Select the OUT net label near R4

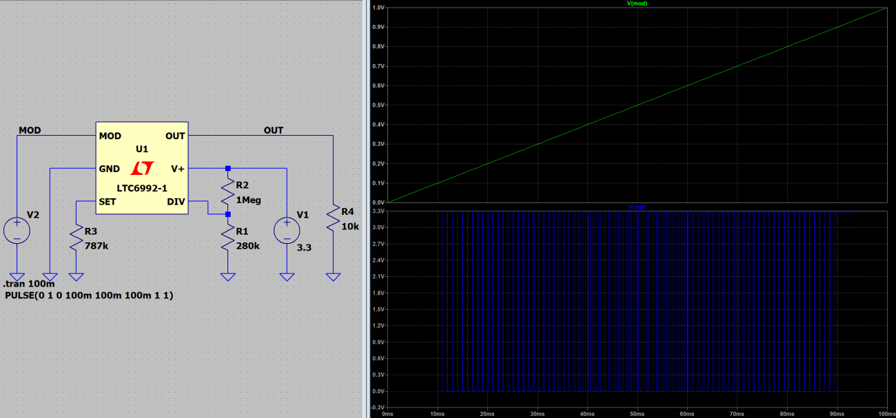(272, 130)
